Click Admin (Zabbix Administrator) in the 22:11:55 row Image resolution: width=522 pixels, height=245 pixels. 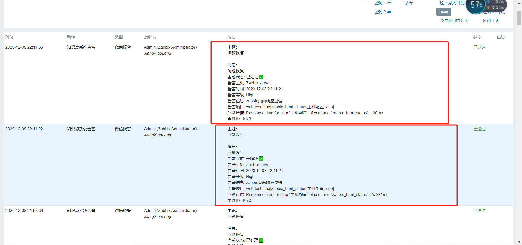(170, 47)
